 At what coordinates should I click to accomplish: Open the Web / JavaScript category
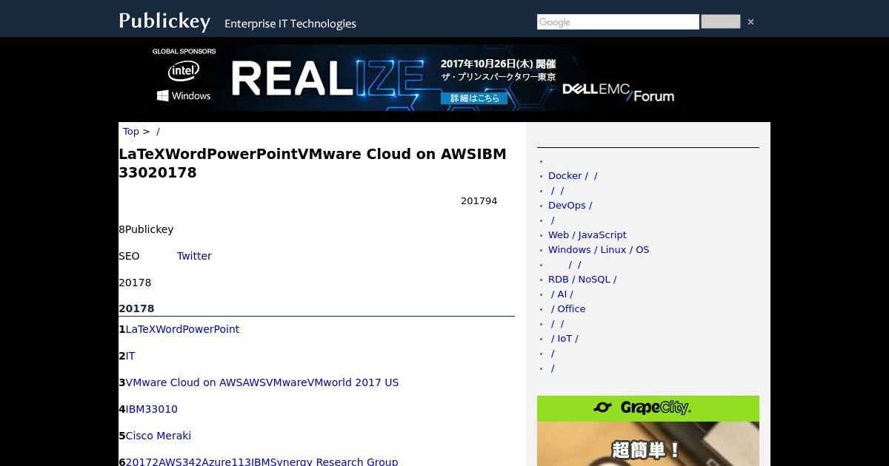[587, 235]
